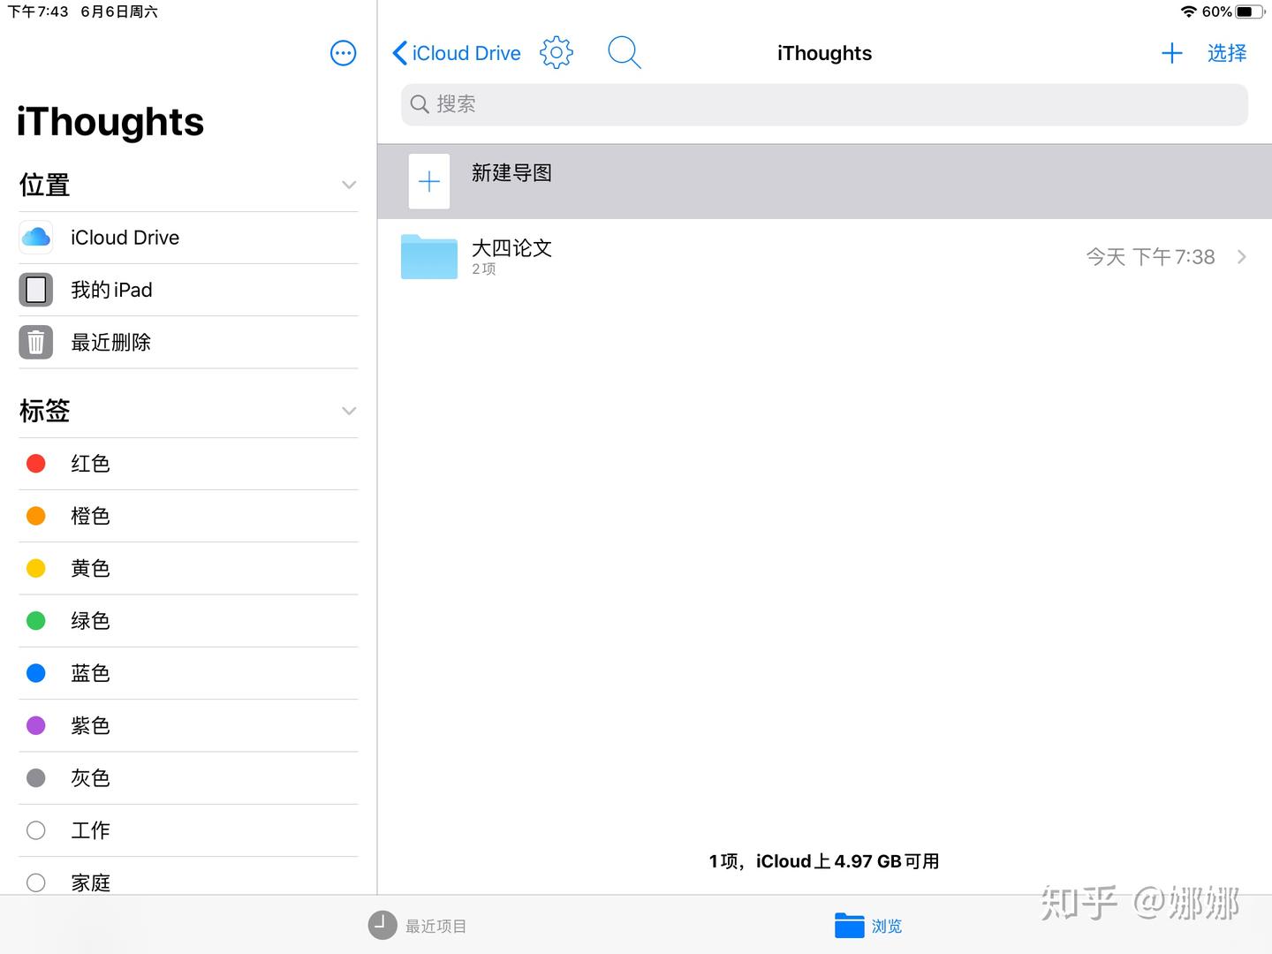The width and height of the screenshot is (1272, 954).
Task: Tap the magnifying glass search icon
Action: pos(624,52)
